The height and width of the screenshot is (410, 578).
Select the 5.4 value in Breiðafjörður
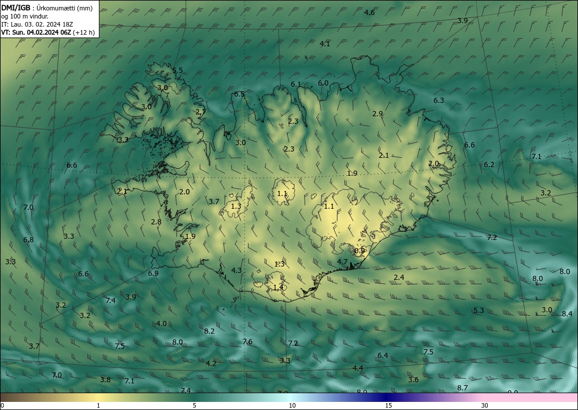pos(168,141)
